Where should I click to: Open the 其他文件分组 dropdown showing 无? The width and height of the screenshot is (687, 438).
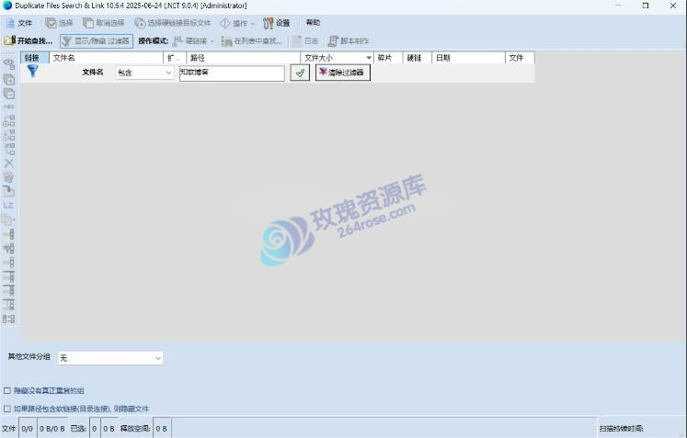point(110,358)
